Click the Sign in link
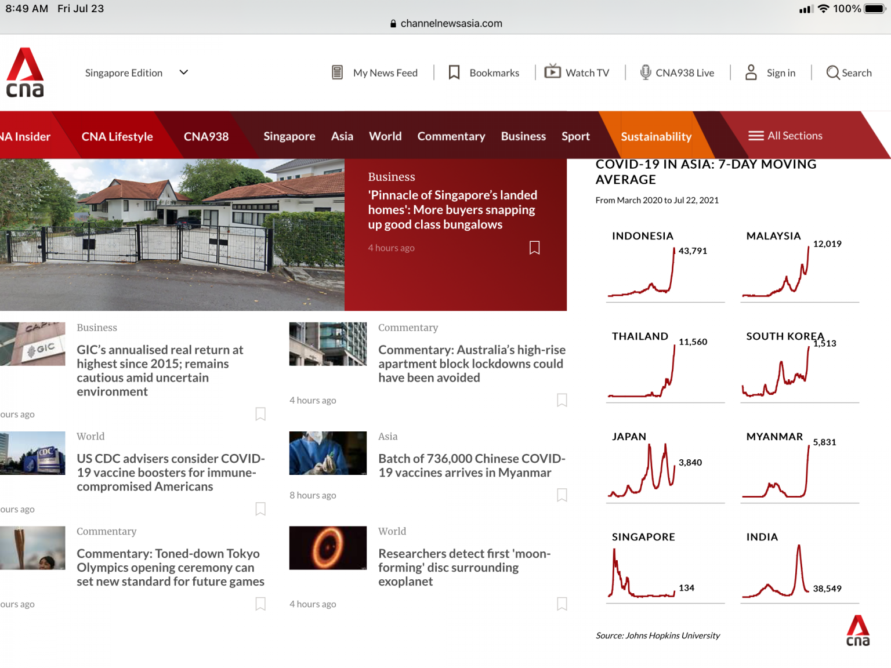This screenshot has width=891, height=668. (x=781, y=73)
